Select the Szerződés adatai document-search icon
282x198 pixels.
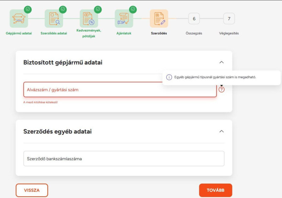pos(54,19)
